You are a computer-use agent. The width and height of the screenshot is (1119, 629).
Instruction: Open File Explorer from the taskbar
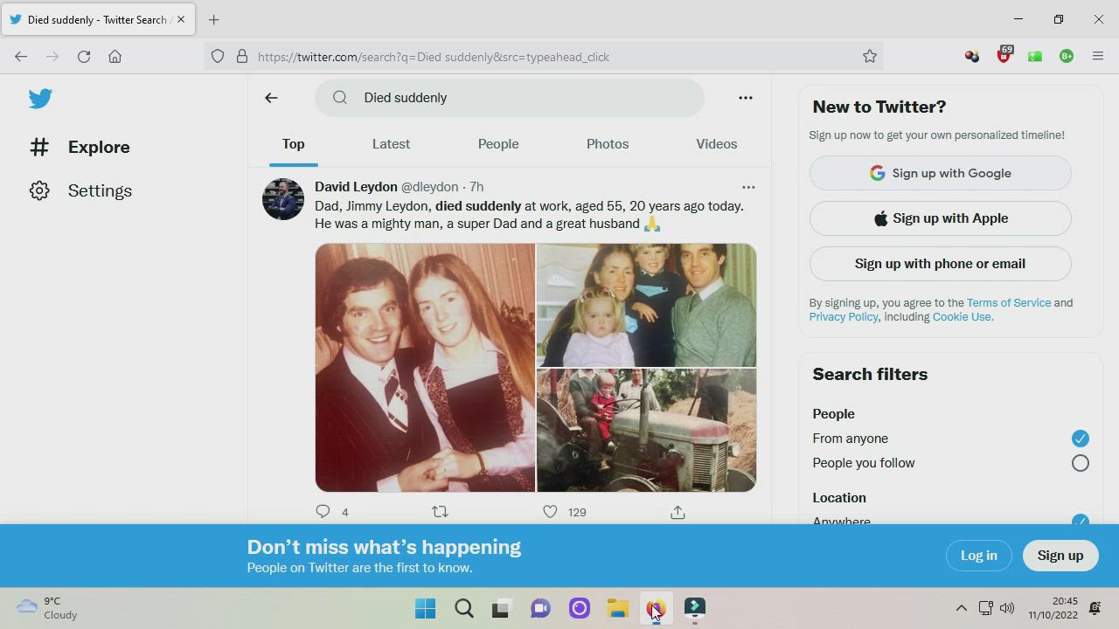click(x=617, y=608)
